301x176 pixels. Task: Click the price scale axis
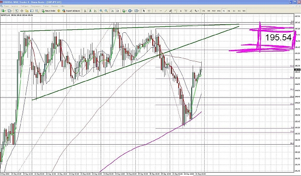pos(297,92)
